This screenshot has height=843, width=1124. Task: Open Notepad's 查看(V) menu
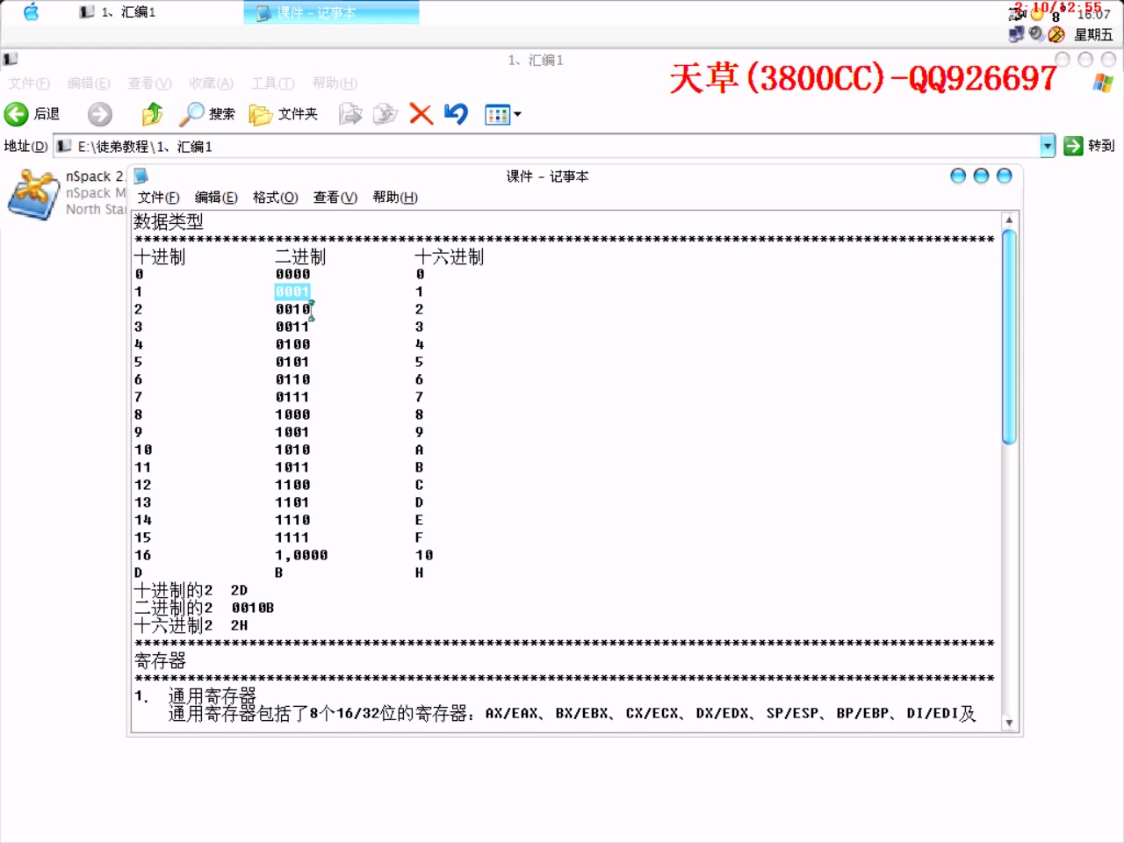pyautogui.click(x=335, y=198)
